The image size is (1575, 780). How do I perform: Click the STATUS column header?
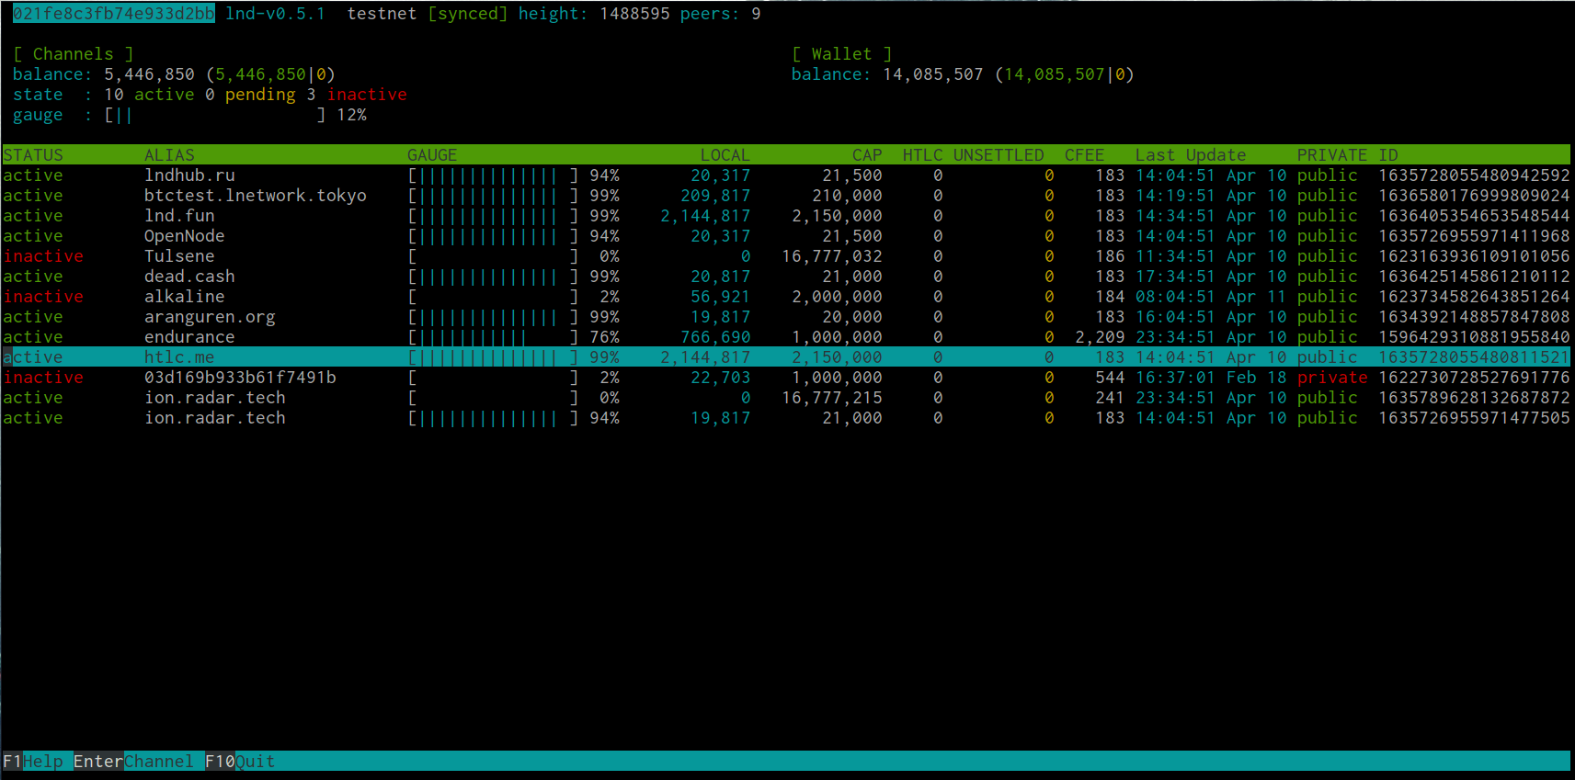click(x=33, y=155)
